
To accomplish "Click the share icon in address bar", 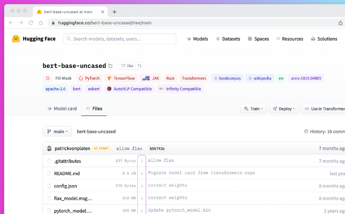I will click(x=340, y=23).
